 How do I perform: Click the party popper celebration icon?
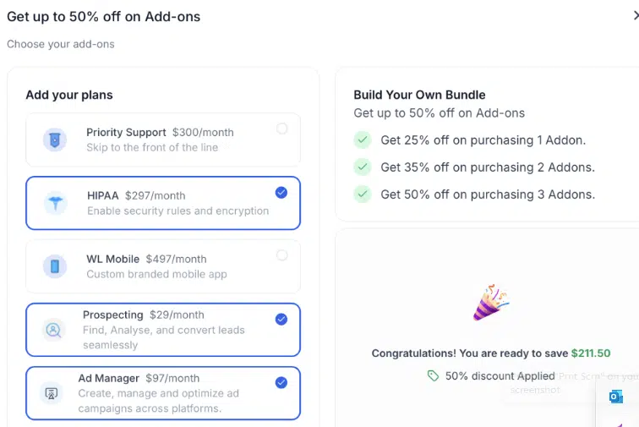[490, 303]
